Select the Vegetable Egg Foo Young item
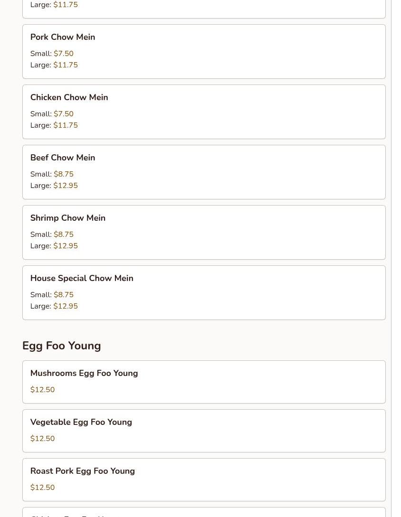Image resolution: width=401 pixels, height=517 pixels. pyautogui.click(x=81, y=422)
